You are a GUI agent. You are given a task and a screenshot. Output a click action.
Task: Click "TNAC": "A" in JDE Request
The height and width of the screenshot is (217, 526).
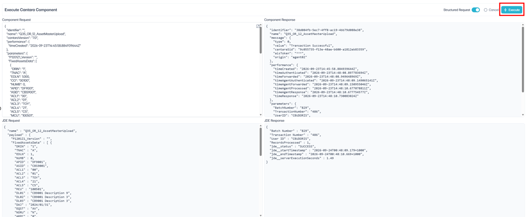click(26, 150)
